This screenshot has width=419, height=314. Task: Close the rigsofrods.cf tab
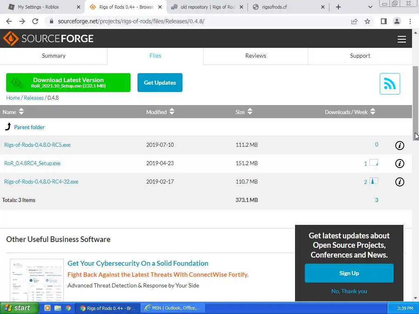point(323,7)
